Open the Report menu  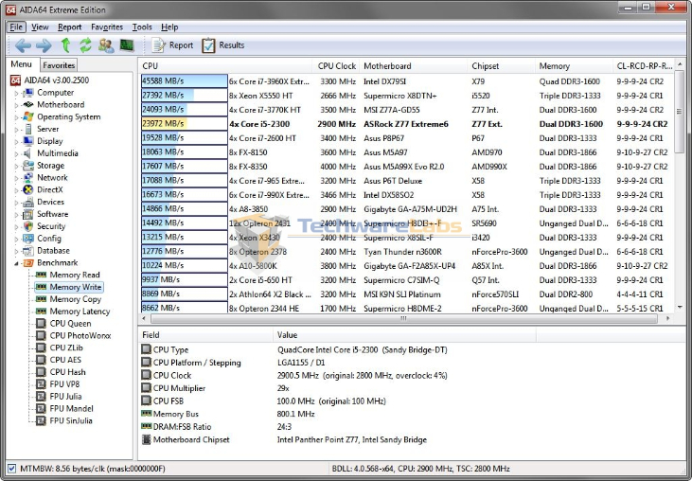click(70, 27)
